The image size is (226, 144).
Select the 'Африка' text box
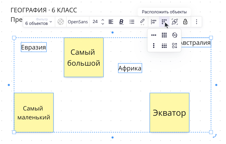(130, 68)
